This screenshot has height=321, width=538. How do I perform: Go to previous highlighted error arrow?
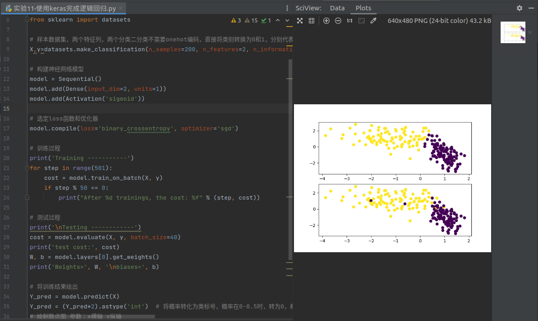(x=278, y=20)
